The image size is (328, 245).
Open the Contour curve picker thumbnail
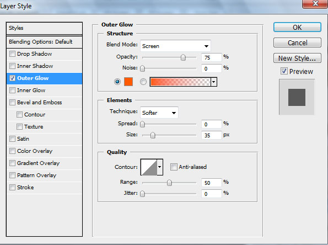point(149,167)
